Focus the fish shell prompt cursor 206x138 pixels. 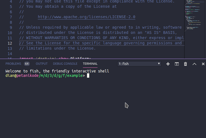[x=88, y=76]
